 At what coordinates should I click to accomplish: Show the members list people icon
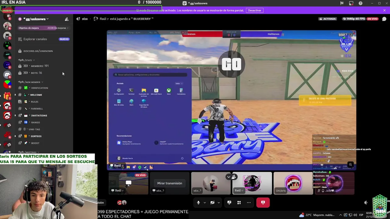(234, 177)
